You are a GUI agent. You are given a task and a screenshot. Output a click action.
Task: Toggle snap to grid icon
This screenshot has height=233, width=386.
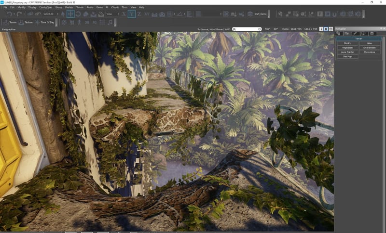pos(170,14)
